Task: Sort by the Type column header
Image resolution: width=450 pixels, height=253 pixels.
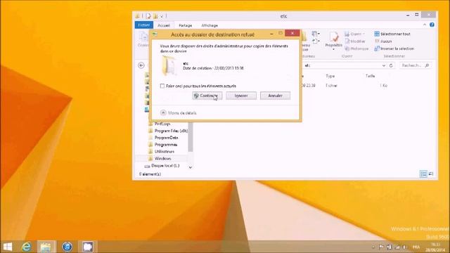Action: point(330,76)
